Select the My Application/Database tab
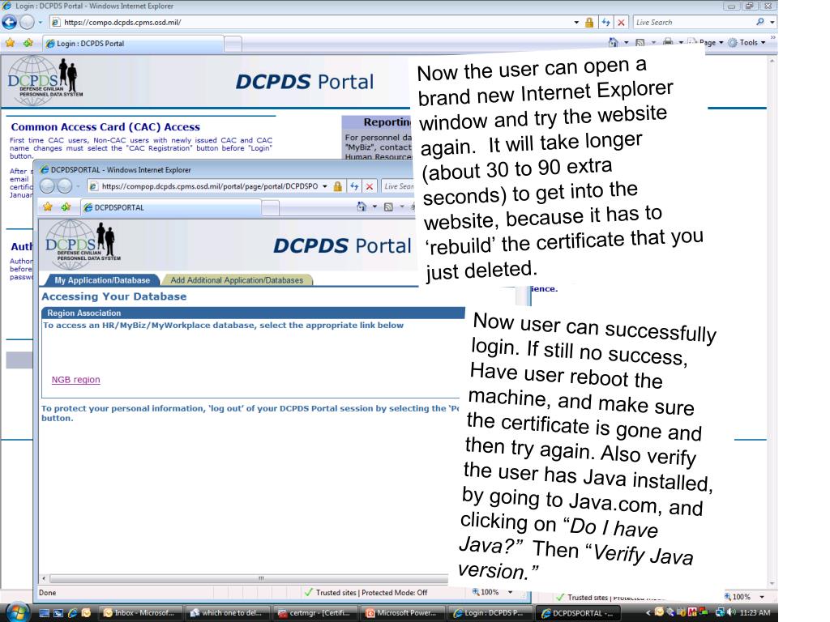Screen dimensions: 830x622 coord(101,280)
